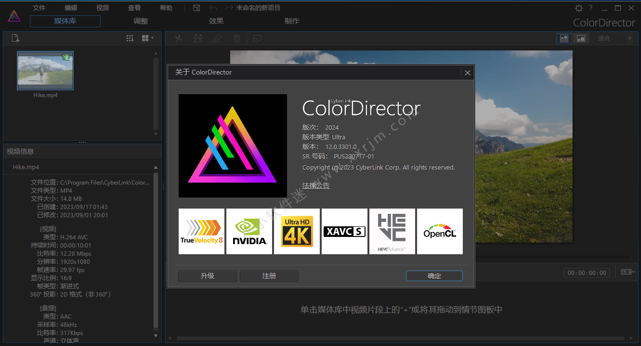Image resolution: width=641 pixels, height=346 pixels.
Task: Click the 1920x1080 resolution value
Action: point(75,262)
